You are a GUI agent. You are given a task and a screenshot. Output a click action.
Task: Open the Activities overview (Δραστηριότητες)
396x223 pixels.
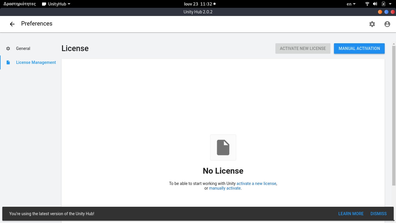(20, 4)
